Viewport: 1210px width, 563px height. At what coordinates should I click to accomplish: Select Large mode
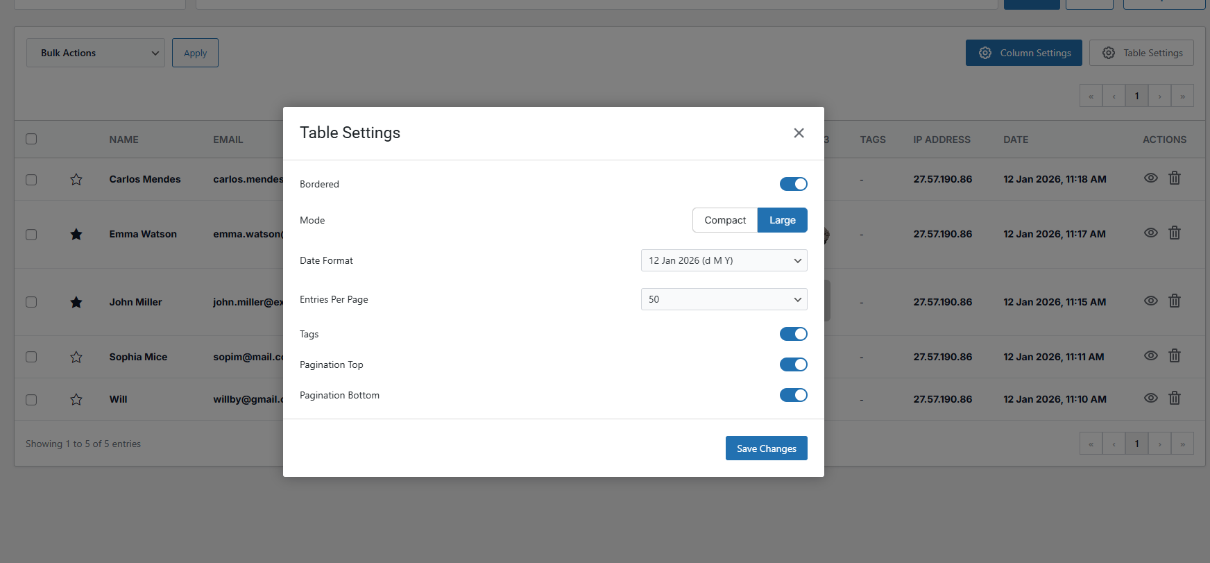pyautogui.click(x=782, y=220)
